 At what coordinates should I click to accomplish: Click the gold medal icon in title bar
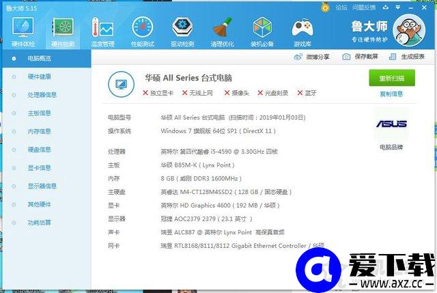pos(325,7)
